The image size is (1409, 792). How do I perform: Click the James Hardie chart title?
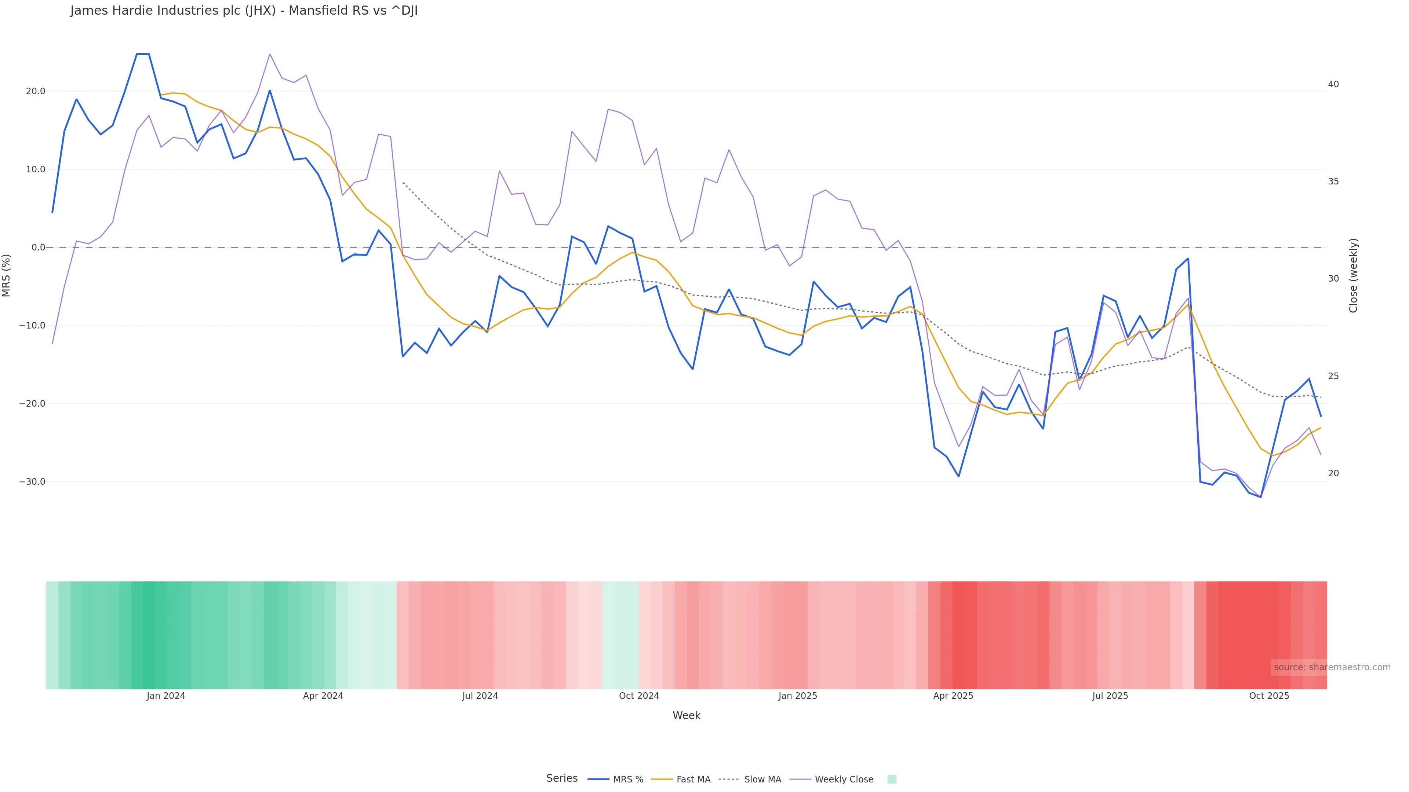tap(244, 11)
